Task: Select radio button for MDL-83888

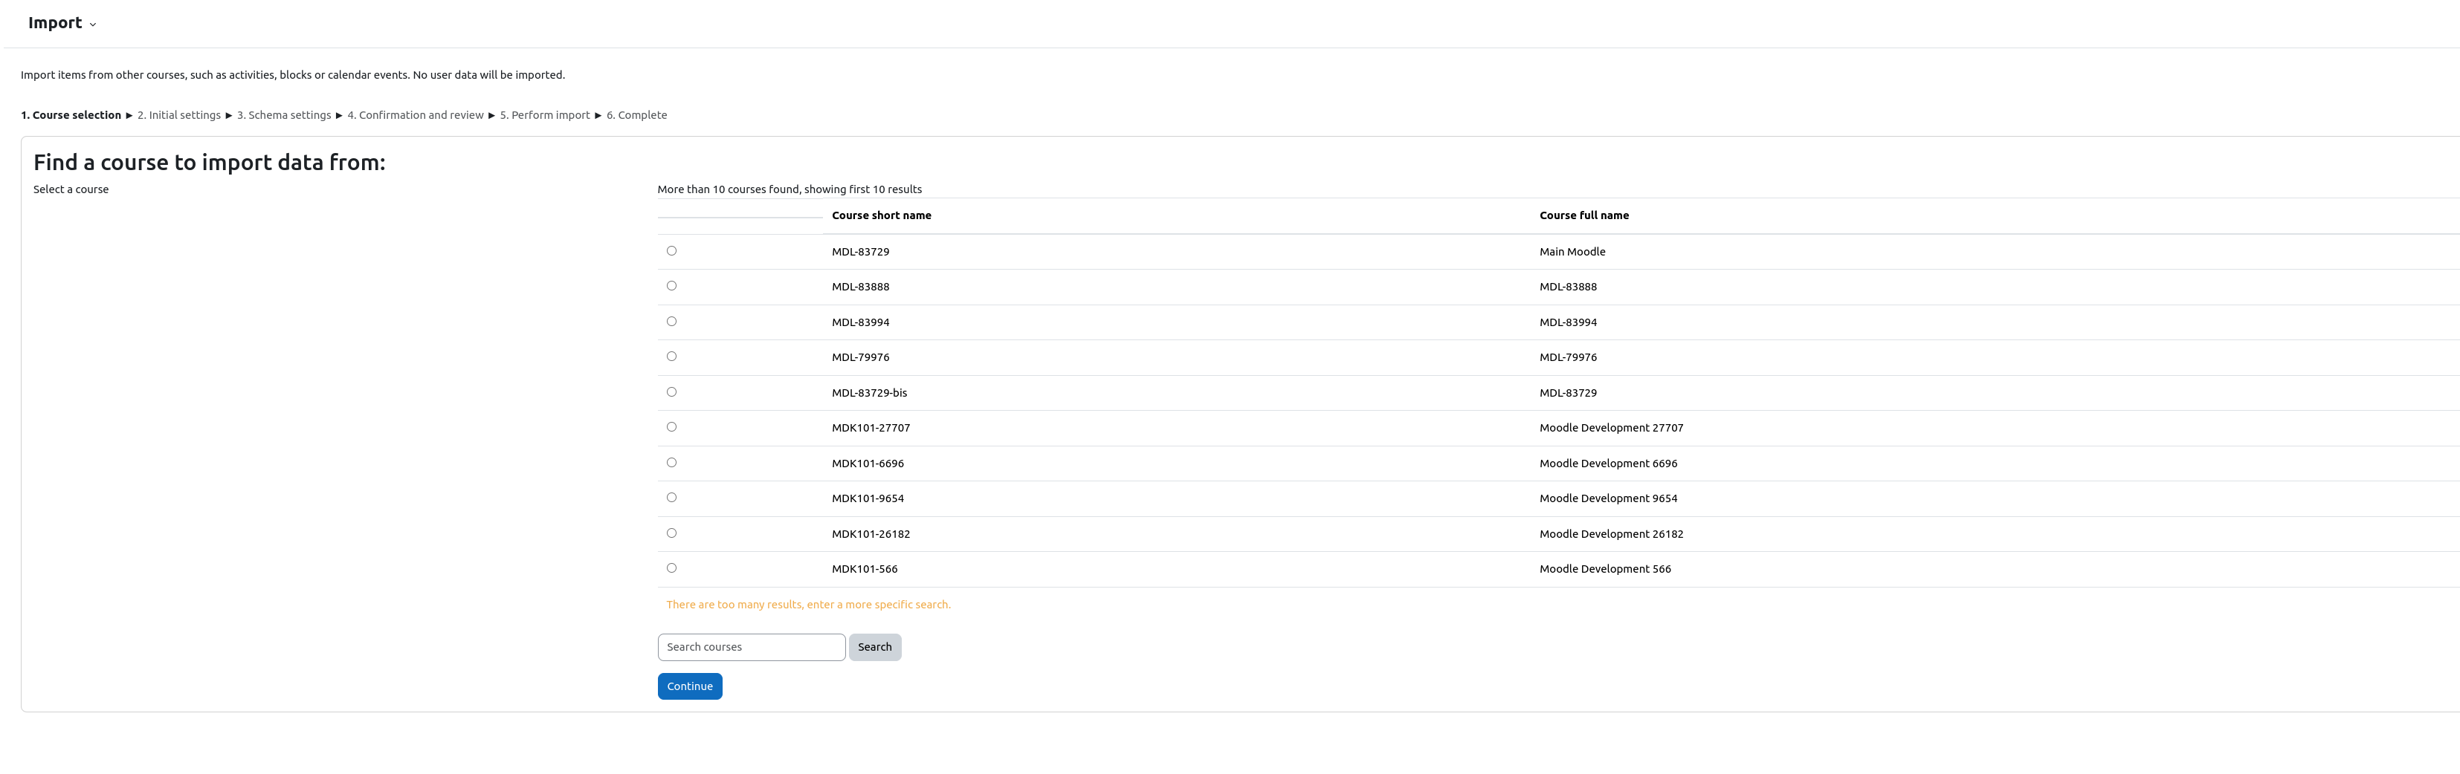Action: [671, 286]
